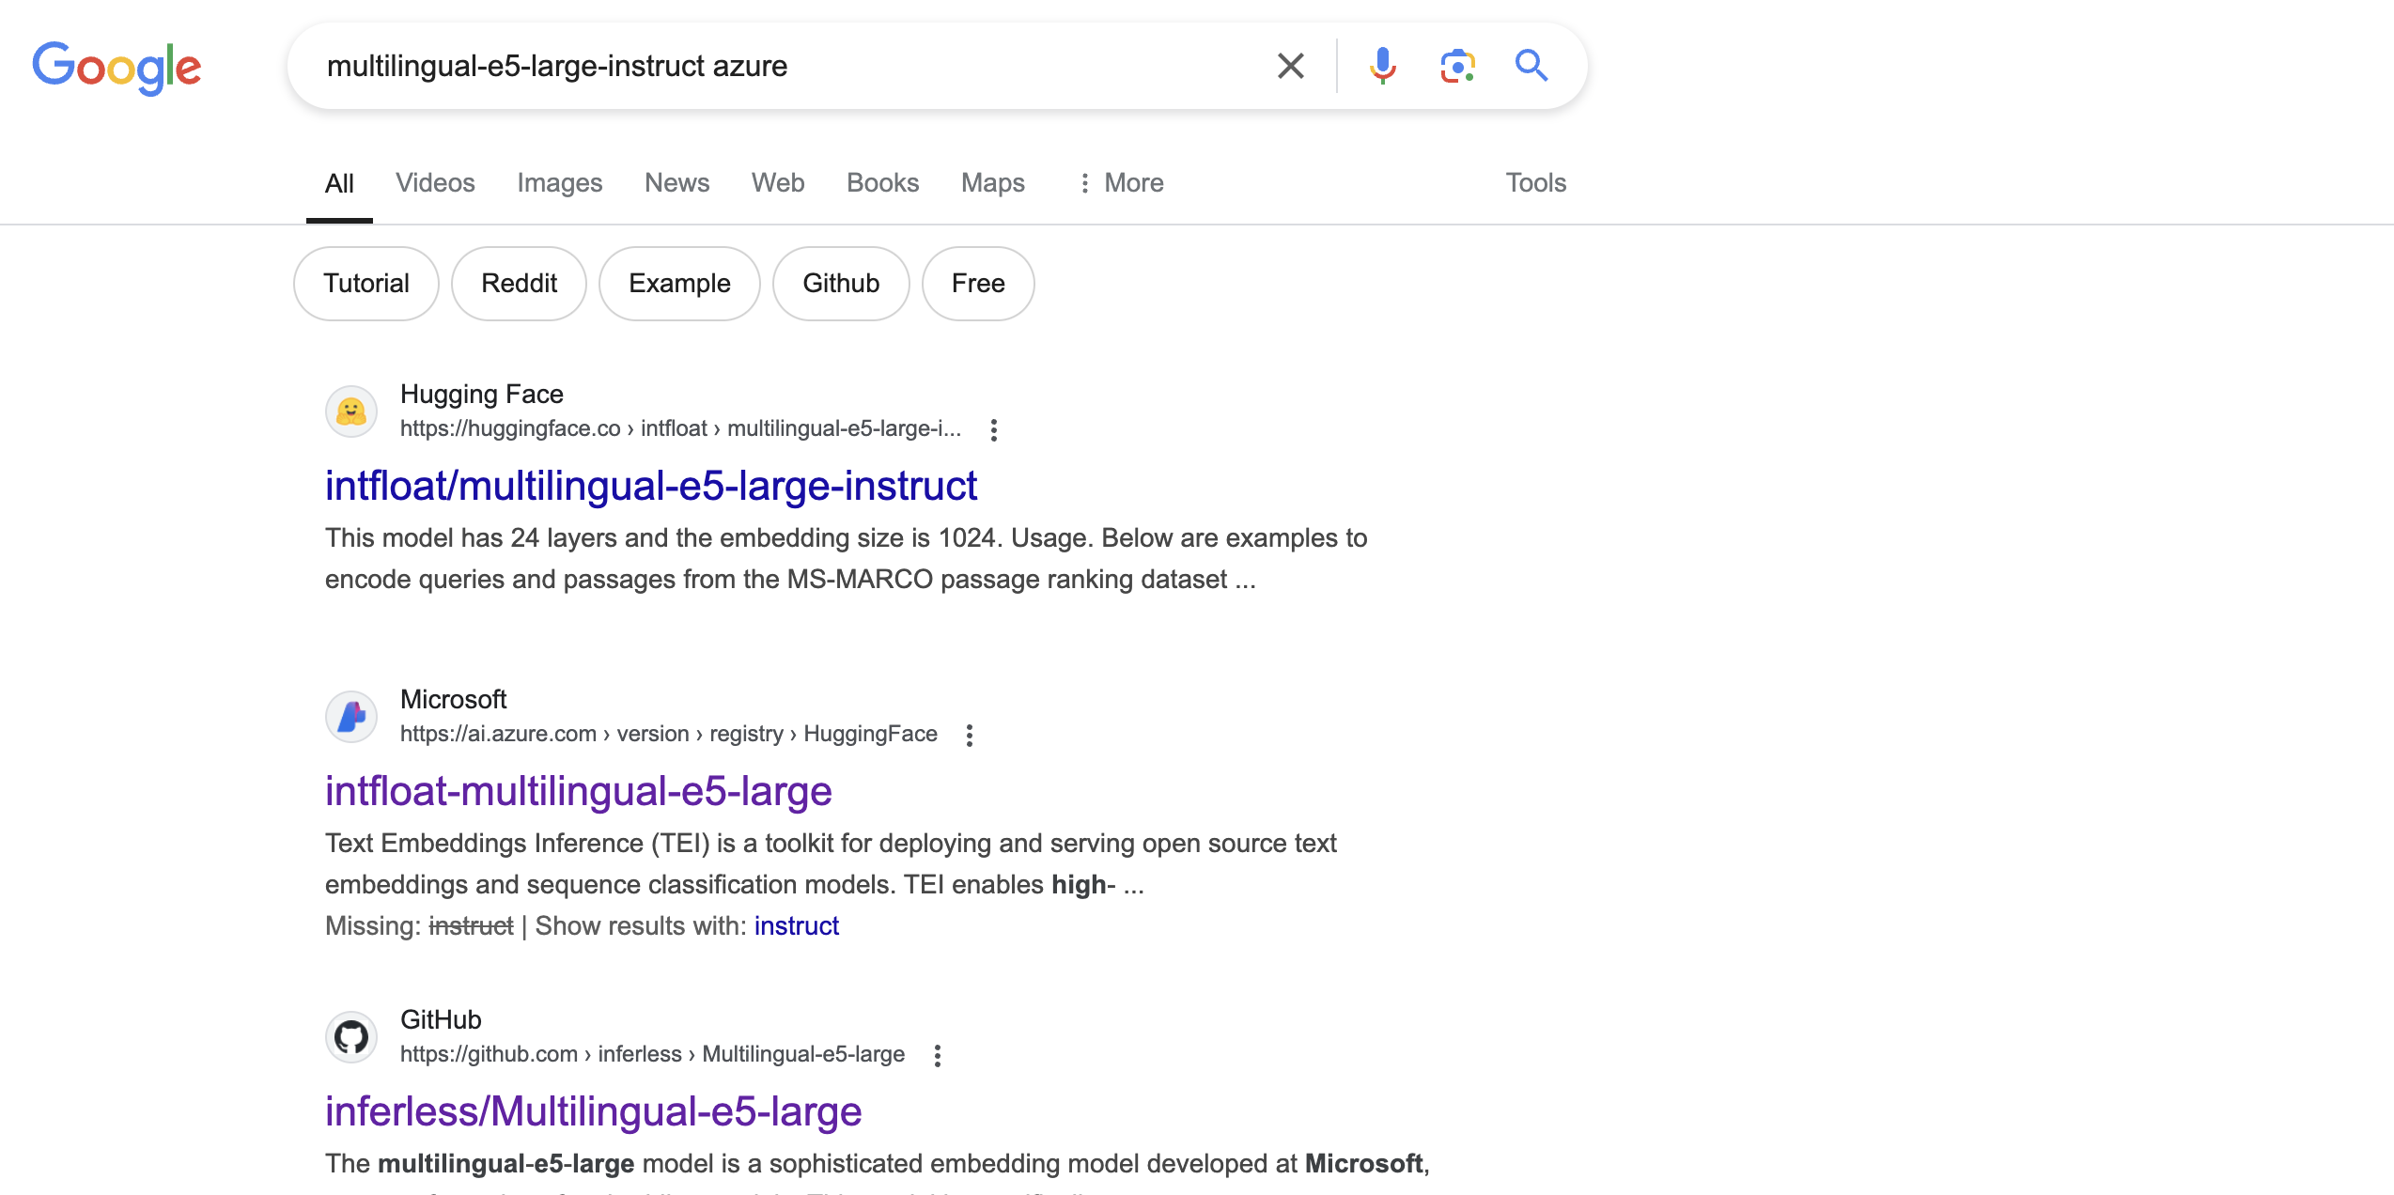This screenshot has width=2394, height=1195.
Task: Click the Microsoft Azure AI favicon
Action: point(351,717)
